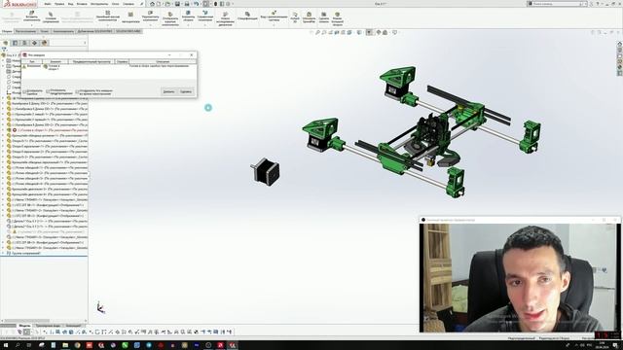Image resolution: width=623 pixels, height=350 pixels.
Task: Open a file with the Open folder icon
Action: point(167,4)
